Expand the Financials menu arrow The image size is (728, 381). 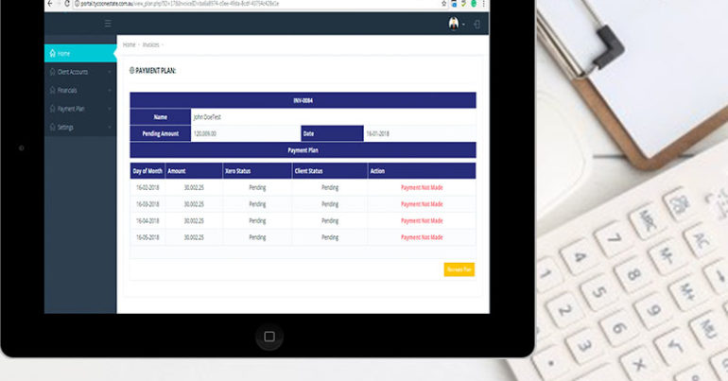110,91
